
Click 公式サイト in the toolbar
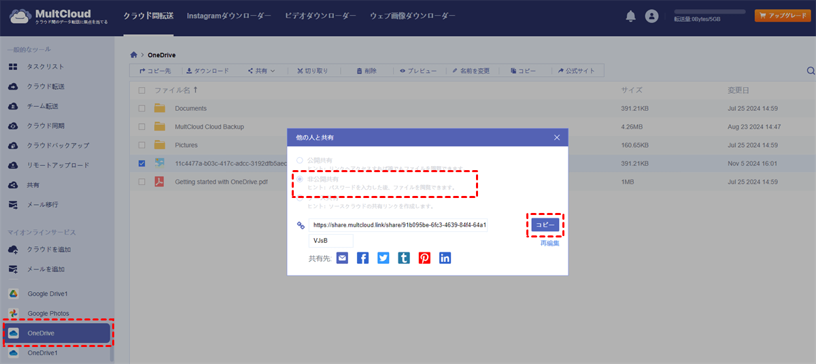(x=576, y=71)
